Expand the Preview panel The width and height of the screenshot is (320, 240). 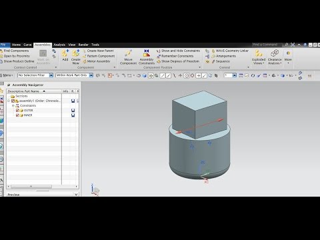(x=76, y=195)
